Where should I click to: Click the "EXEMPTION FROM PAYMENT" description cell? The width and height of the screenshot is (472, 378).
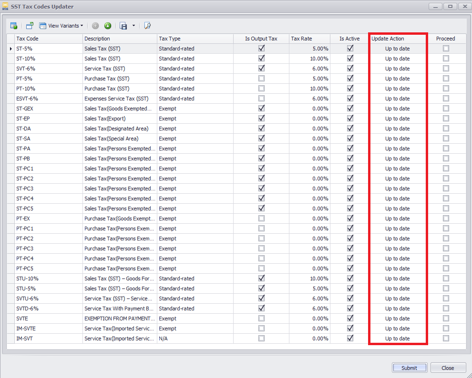(x=120, y=318)
